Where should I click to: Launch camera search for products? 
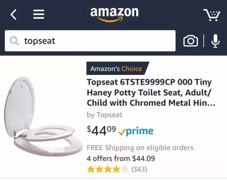190,41
